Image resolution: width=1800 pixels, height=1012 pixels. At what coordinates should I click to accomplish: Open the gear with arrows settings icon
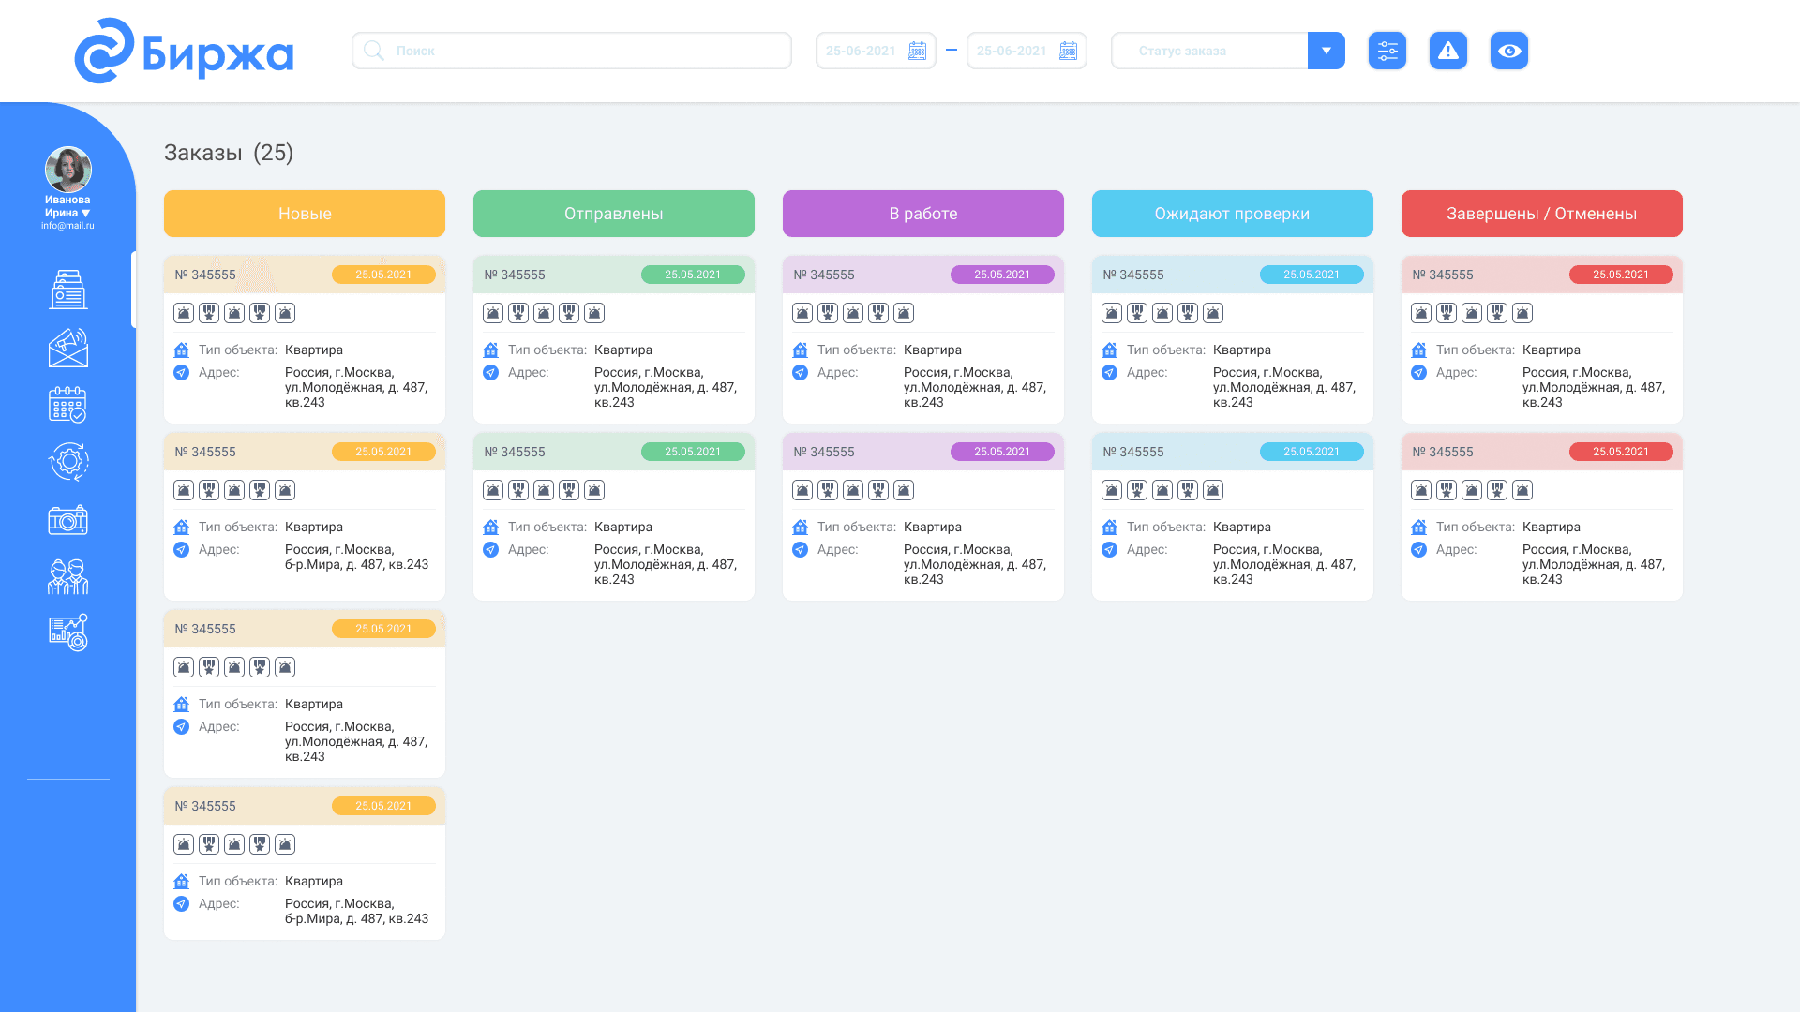[68, 462]
